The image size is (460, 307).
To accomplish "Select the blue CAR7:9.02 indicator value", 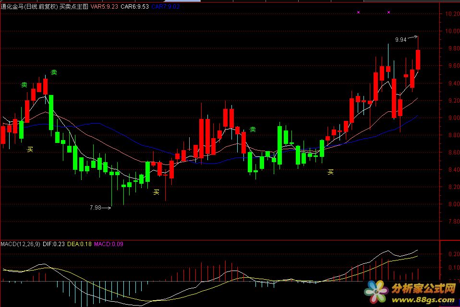I will [x=166, y=6].
